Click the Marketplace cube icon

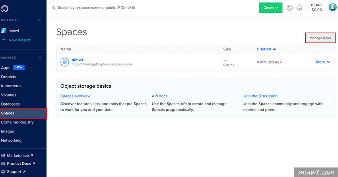click(3, 156)
